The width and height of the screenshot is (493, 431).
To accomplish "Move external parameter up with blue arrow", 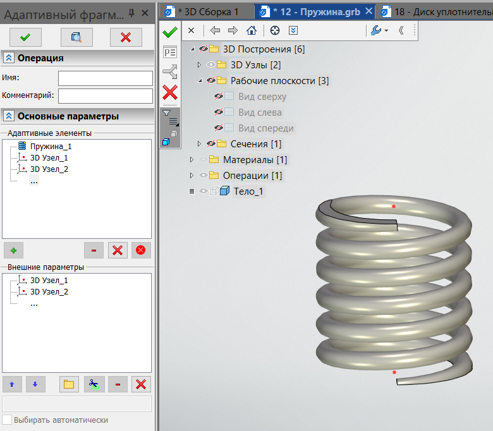I will (12, 384).
